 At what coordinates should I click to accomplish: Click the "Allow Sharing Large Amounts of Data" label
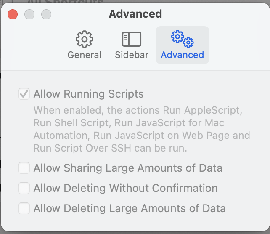click(x=128, y=168)
